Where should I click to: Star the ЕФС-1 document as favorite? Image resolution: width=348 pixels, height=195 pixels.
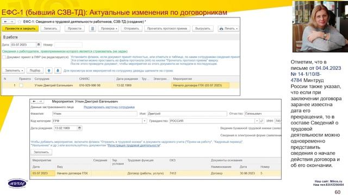20,22
